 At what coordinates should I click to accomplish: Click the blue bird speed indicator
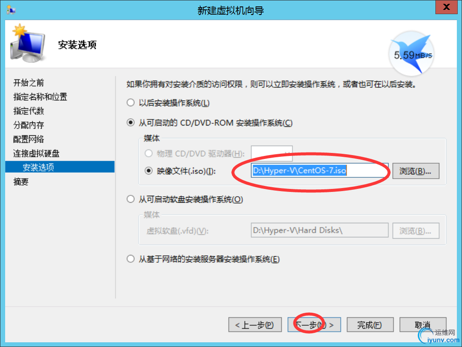[412, 54]
